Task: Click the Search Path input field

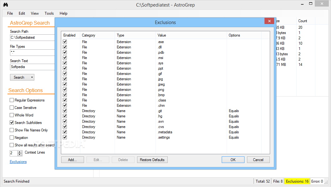Action: pos(32,37)
